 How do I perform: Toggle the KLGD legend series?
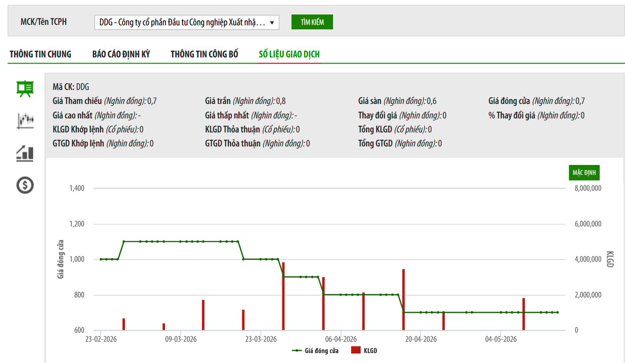tap(364, 351)
